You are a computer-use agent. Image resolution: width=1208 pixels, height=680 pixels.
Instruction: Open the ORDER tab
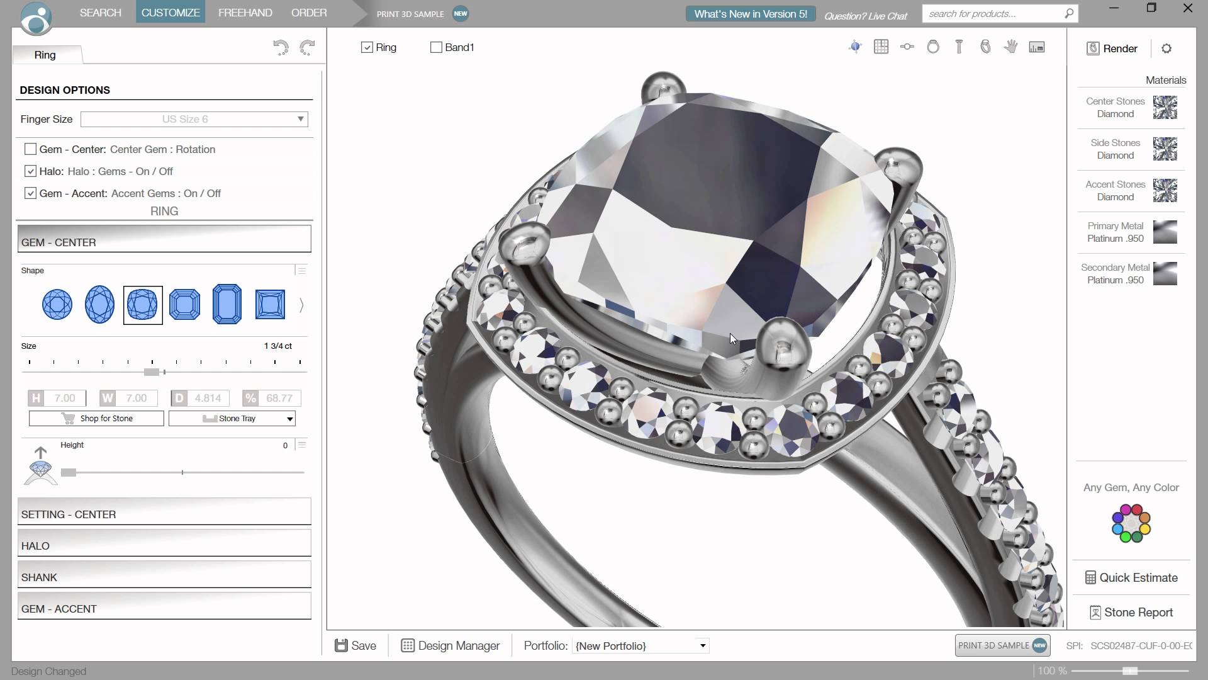pos(308,13)
